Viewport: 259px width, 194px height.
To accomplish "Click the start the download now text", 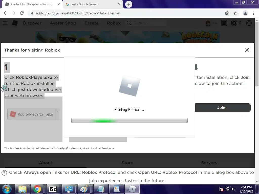I will coord(99,148).
